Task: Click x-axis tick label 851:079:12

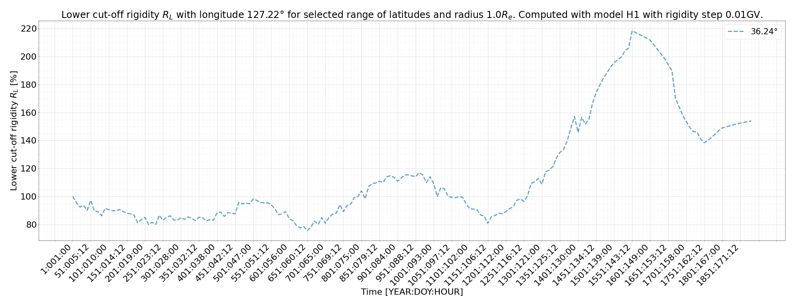Action: [x=359, y=263]
